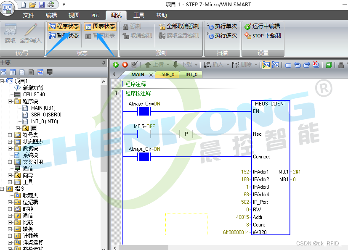Click the previous bookmark left-arrow icon
This screenshot has height=250, width=348.
[x=298, y=65]
